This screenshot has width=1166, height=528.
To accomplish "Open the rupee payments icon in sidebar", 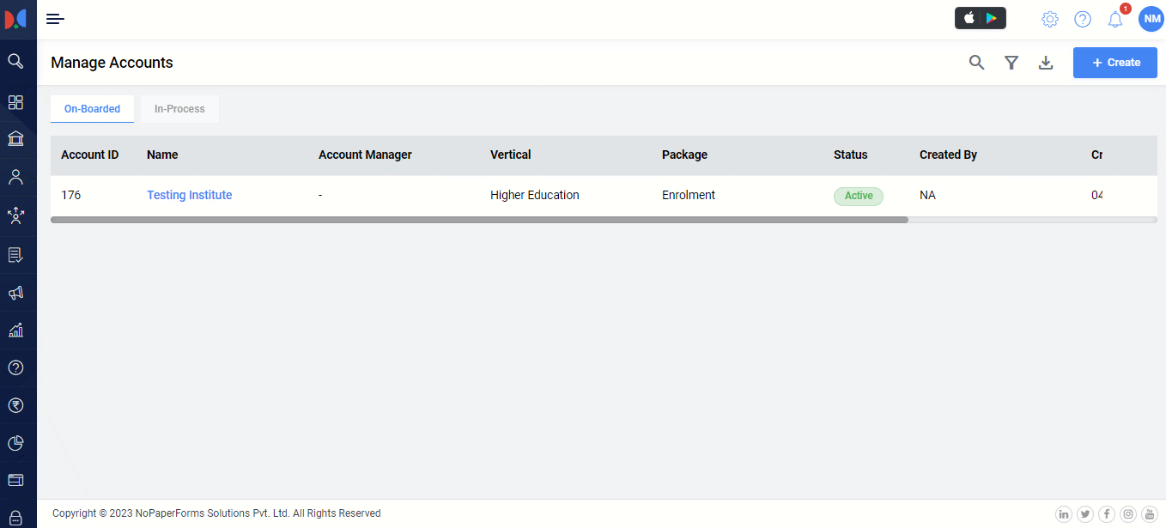I will [x=15, y=405].
